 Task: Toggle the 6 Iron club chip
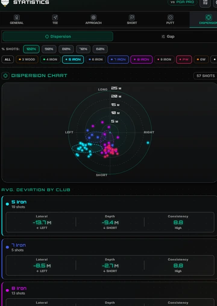coord(96,60)
